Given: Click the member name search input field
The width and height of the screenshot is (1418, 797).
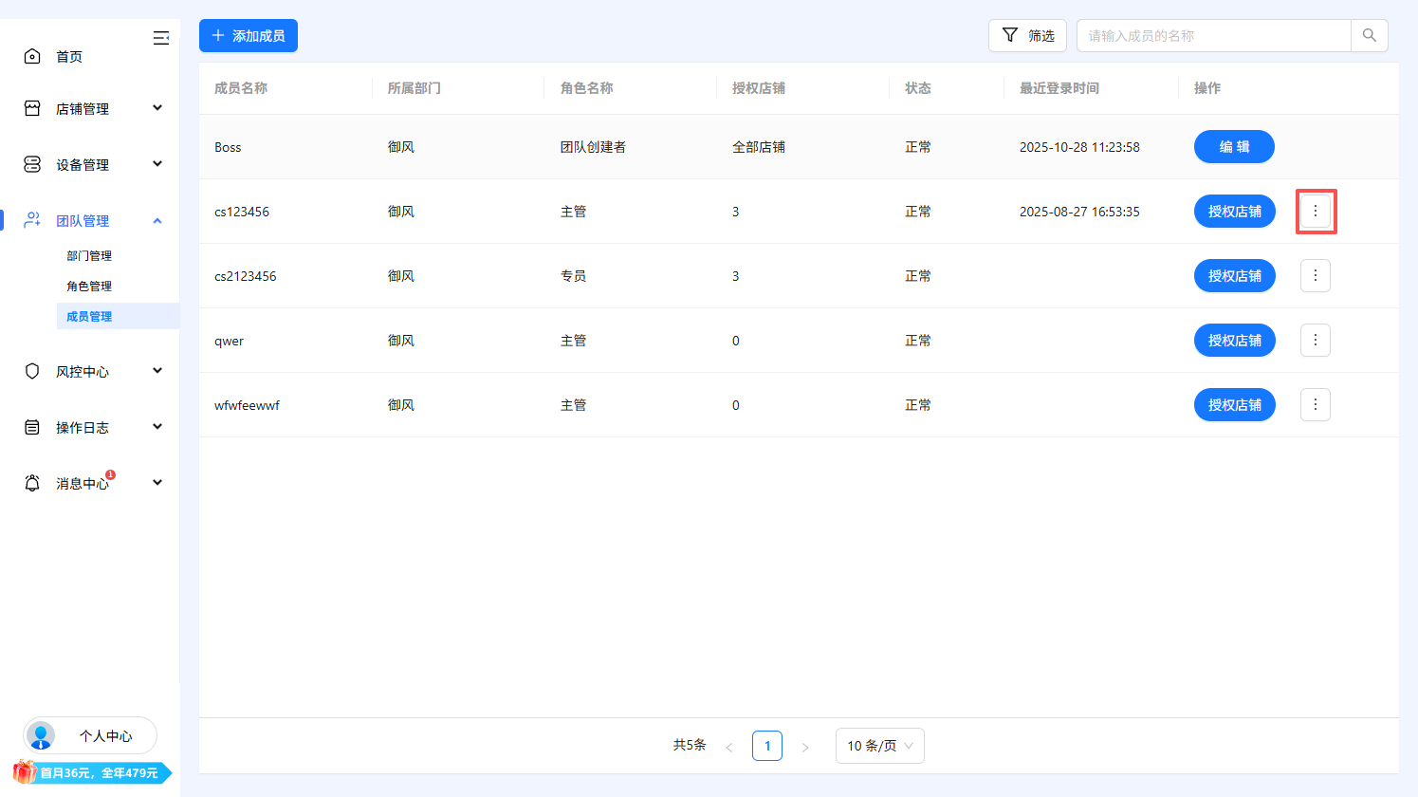Looking at the screenshot, I should (1214, 34).
